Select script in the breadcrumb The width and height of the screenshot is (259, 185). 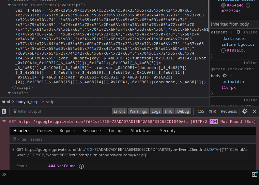(x=51, y=102)
